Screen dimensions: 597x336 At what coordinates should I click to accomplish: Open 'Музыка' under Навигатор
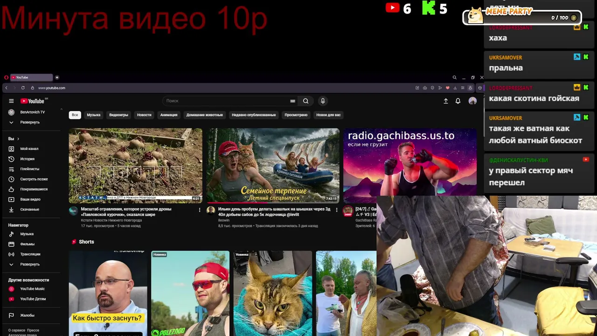(21, 234)
